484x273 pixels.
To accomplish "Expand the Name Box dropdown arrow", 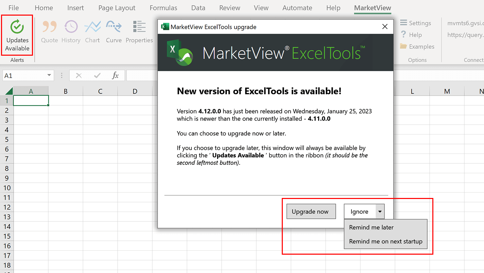I will (x=49, y=75).
